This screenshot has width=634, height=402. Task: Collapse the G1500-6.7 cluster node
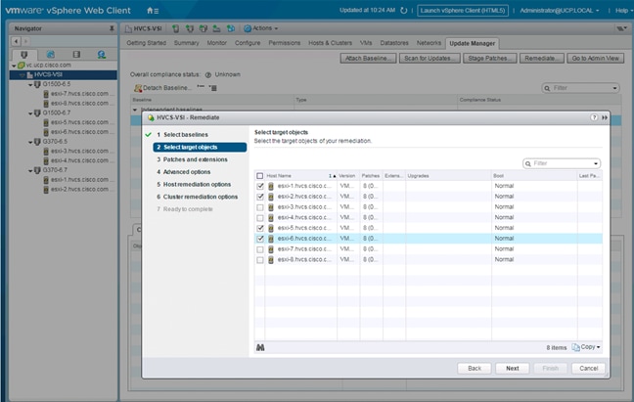point(30,113)
